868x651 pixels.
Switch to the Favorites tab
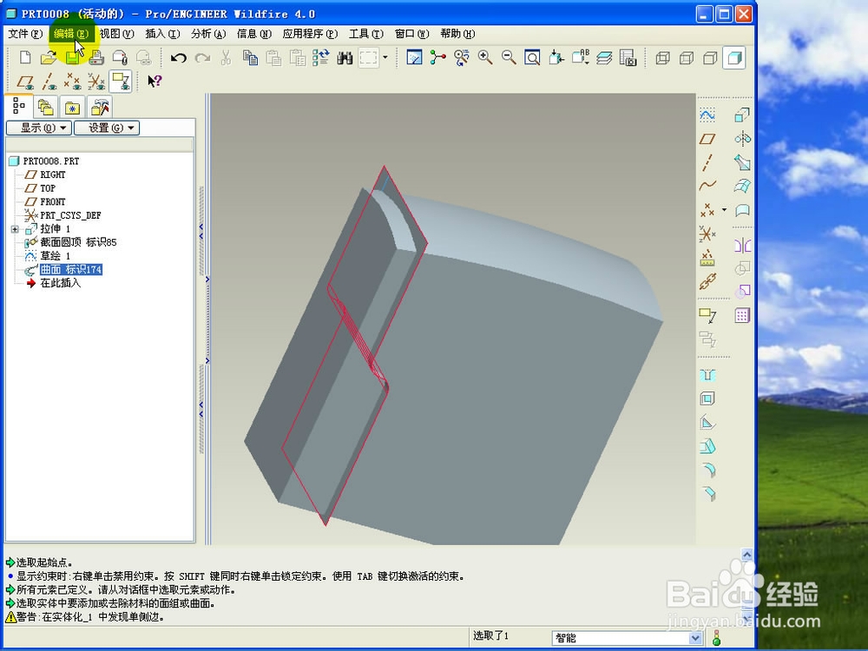pyautogui.click(x=73, y=107)
